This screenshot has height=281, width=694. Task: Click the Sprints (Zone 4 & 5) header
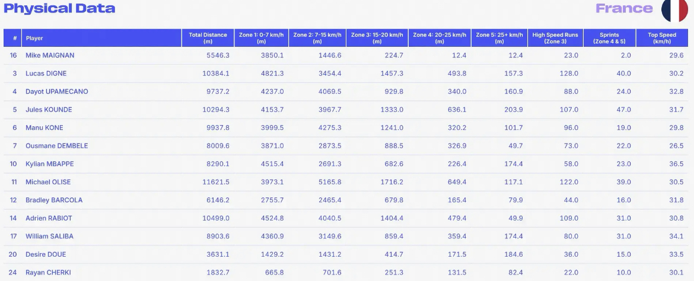[x=609, y=38]
